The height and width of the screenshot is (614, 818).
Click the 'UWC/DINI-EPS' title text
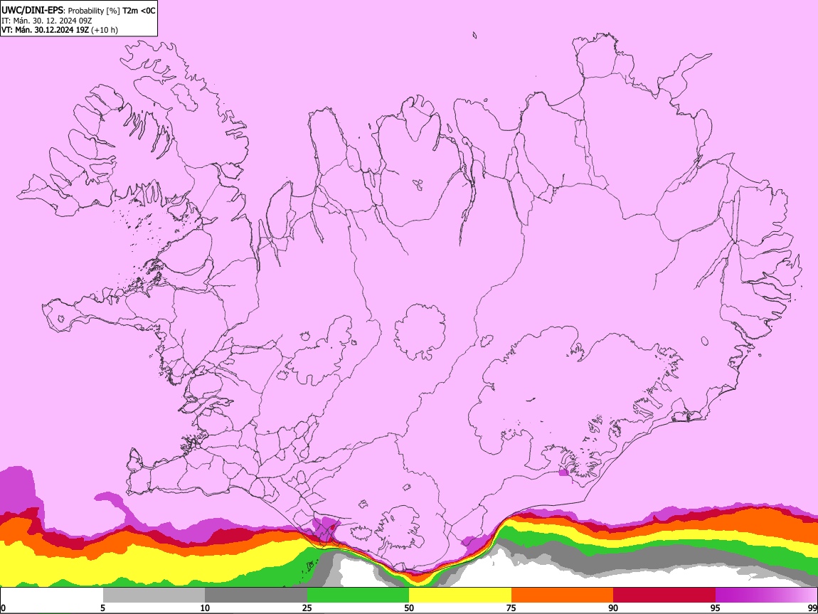tap(33, 11)
